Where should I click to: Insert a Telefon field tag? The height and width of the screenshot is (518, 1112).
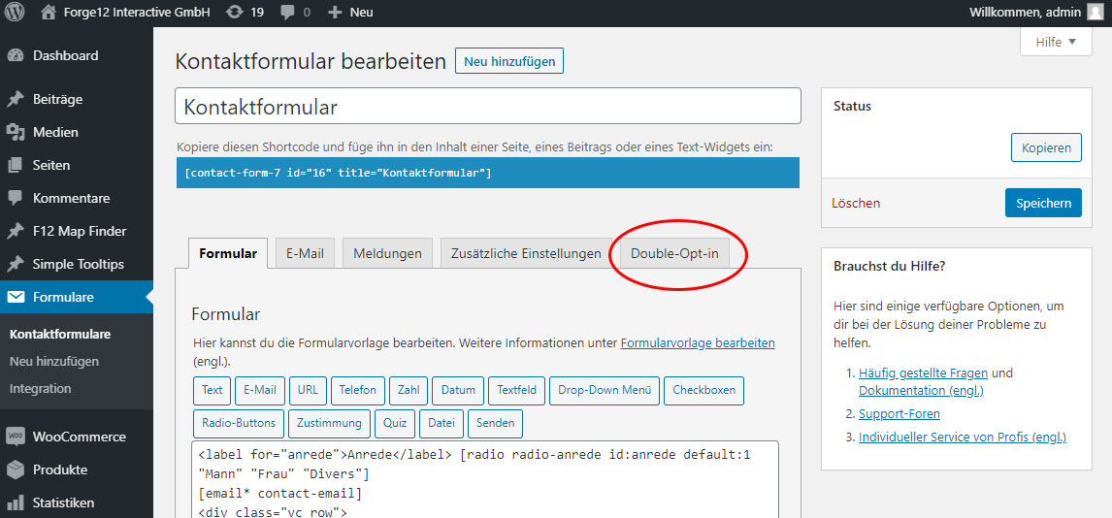tap(358, 391)
